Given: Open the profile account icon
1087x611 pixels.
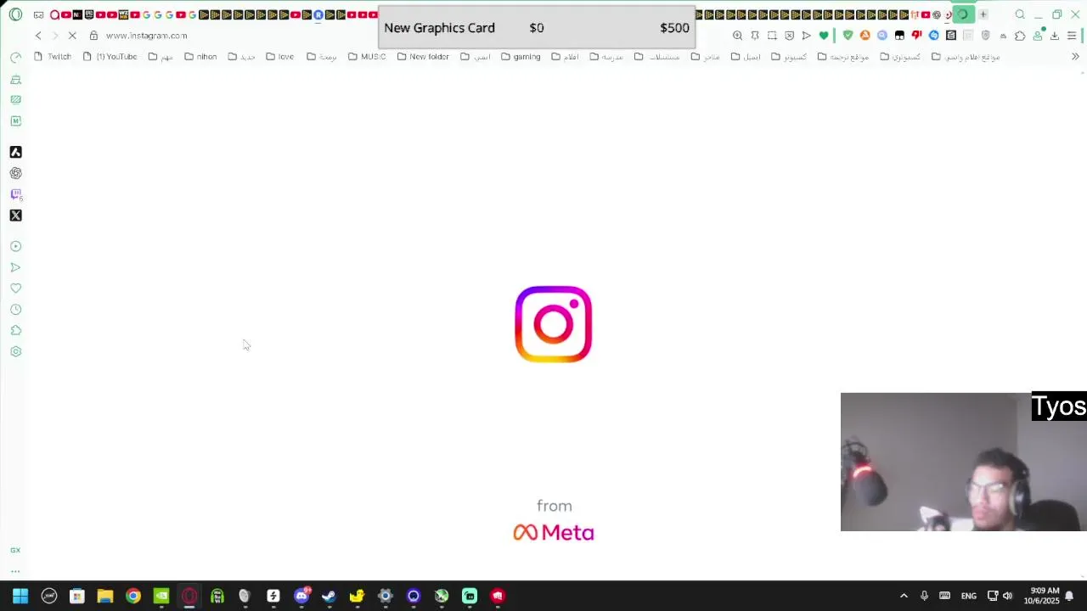Looking at the screenshot, I should pyautogui.click(x=1038, y=36).
